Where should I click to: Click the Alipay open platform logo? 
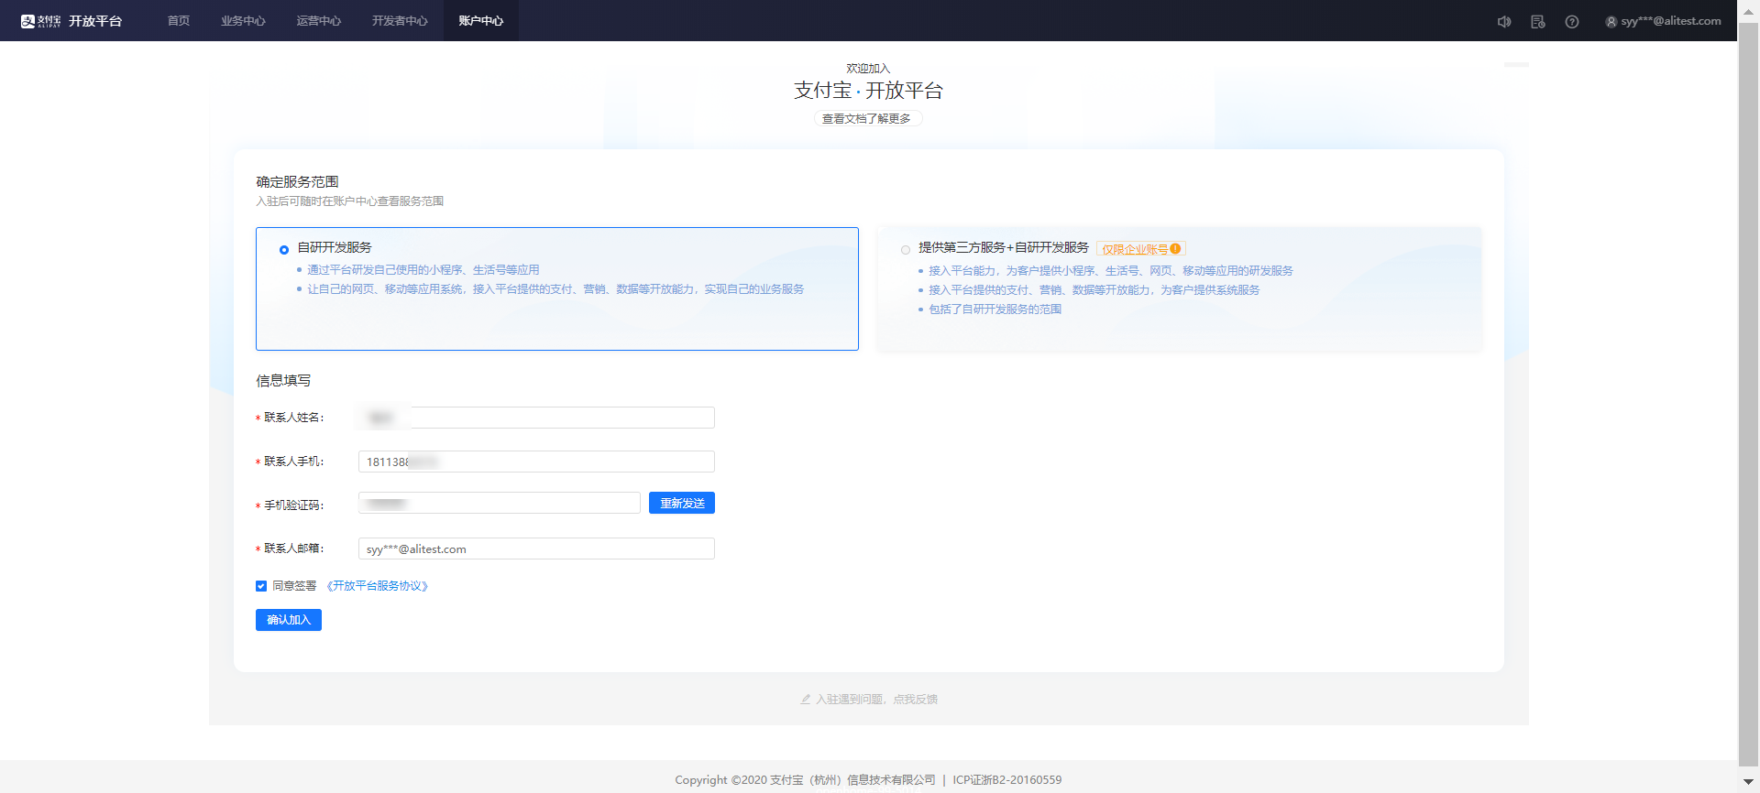click(71, 21)
